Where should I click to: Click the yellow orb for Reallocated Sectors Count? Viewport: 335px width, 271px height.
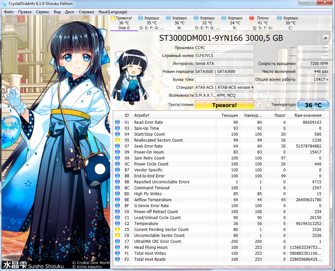[x=117, y=140]
